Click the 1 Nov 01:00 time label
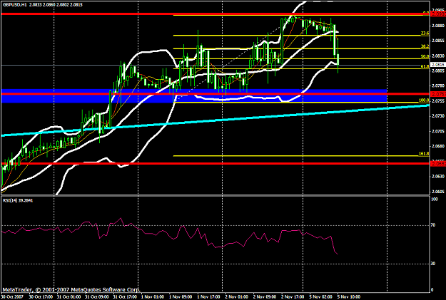This screenshot has height=300, width=446. click(x=153, y=297)
